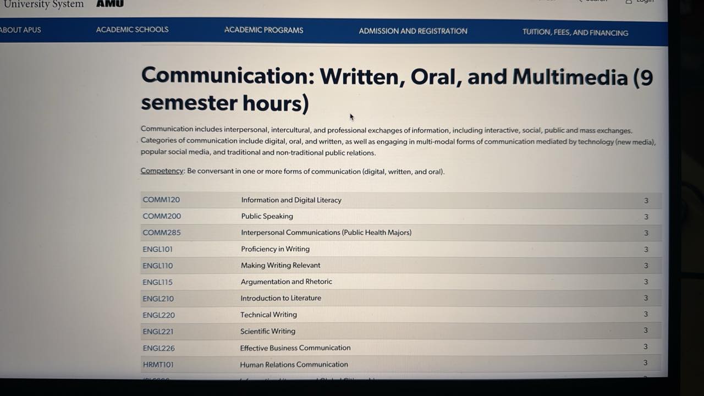The image size is (704, 396).
Task: Open the ABOUT APUS nav menu
Action: 20,30
